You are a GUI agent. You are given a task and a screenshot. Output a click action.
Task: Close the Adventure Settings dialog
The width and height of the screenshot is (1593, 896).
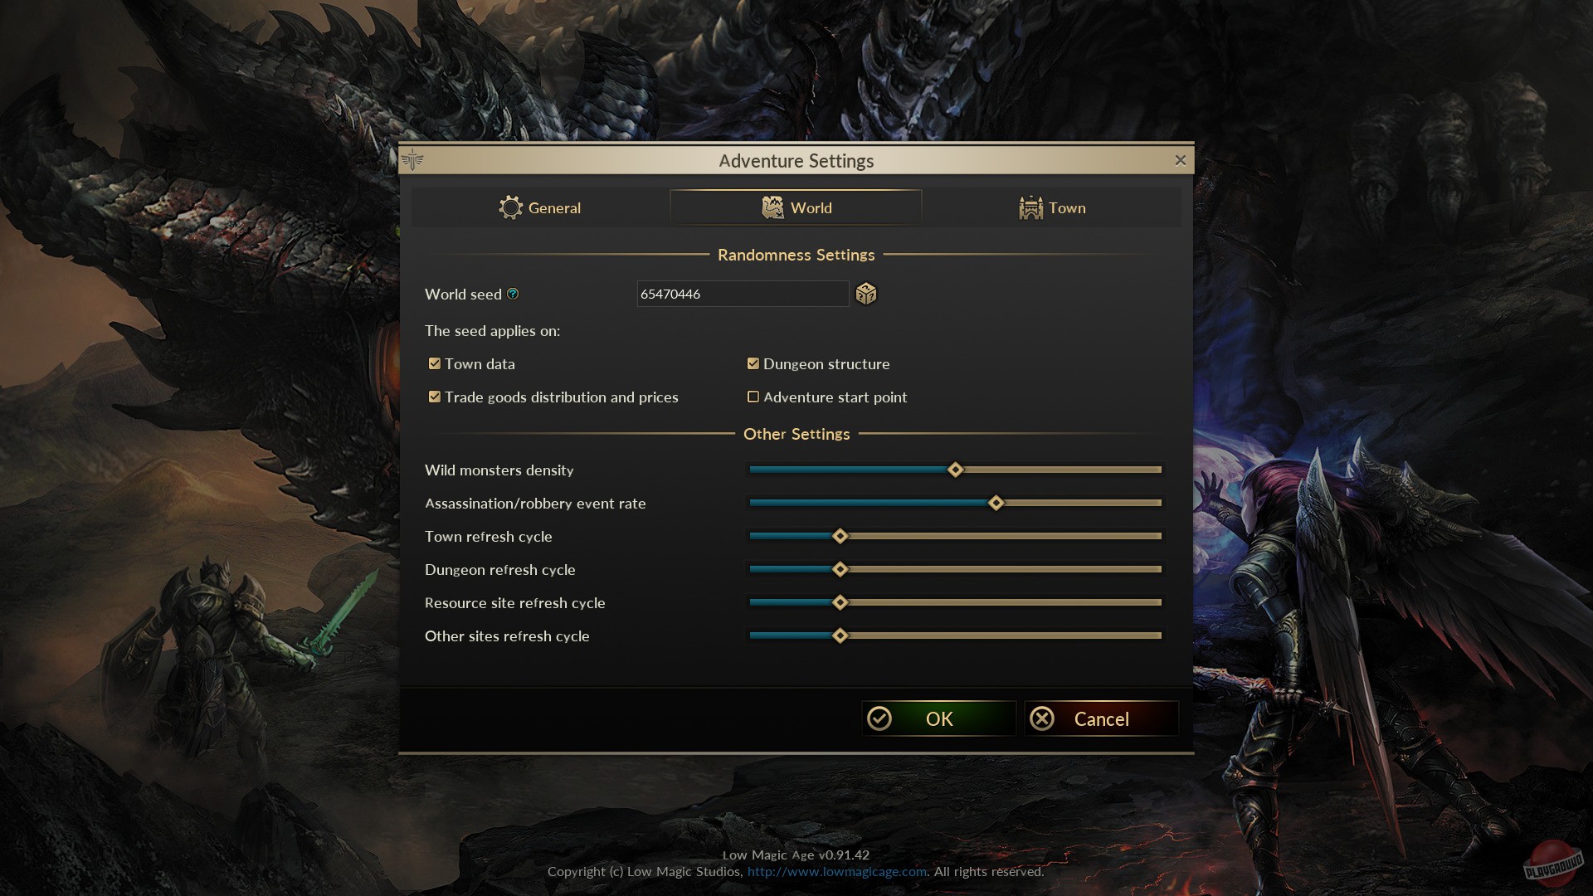pyautogui.click(x=1180, y=160)
